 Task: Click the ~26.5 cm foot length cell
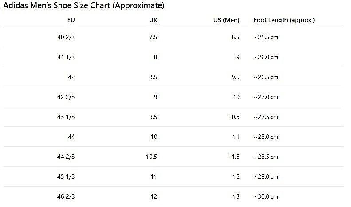(266, 77)
